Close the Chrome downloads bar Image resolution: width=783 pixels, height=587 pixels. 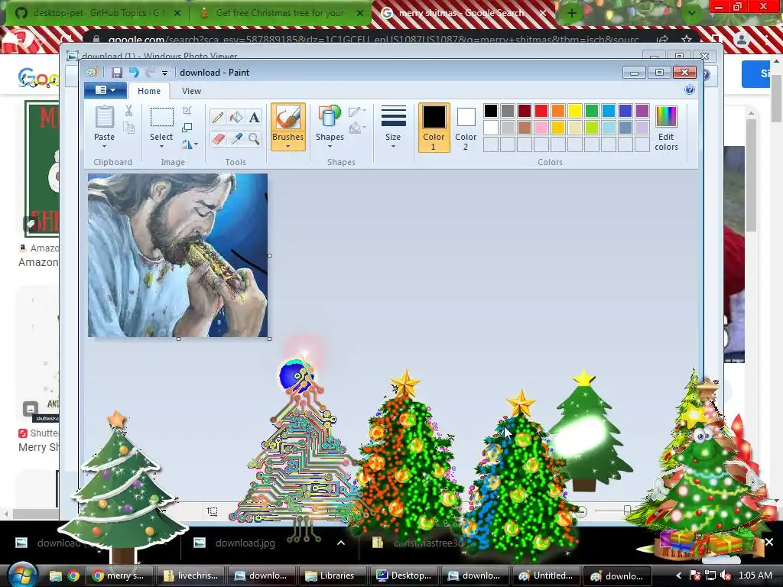click(x=769, y=542)
